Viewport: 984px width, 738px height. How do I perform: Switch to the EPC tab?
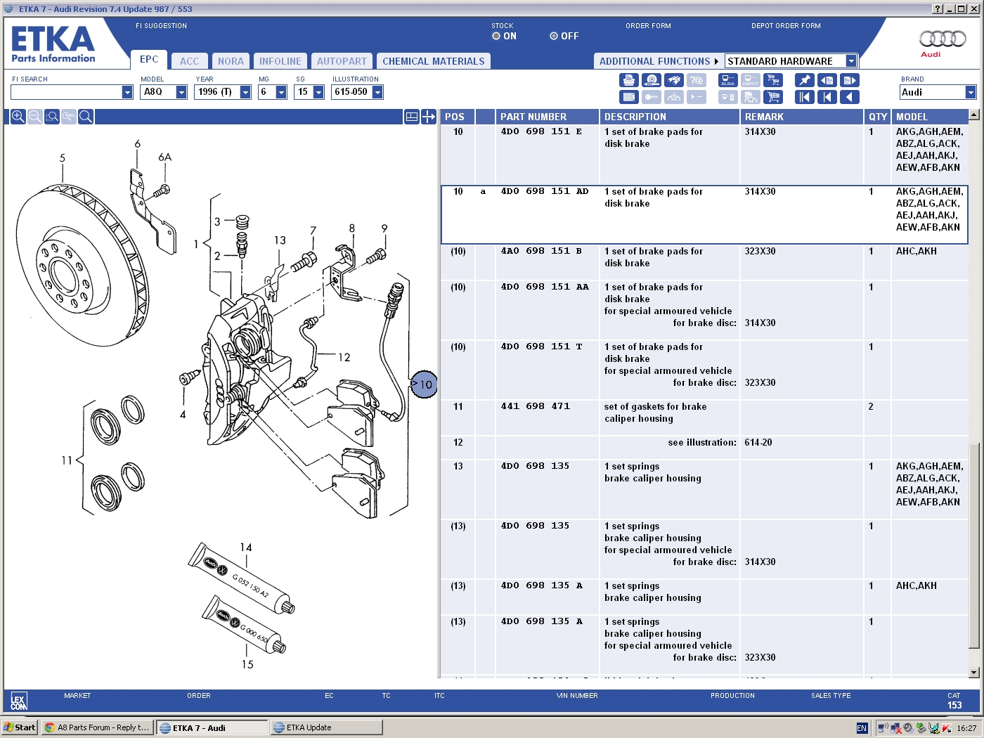149,60
